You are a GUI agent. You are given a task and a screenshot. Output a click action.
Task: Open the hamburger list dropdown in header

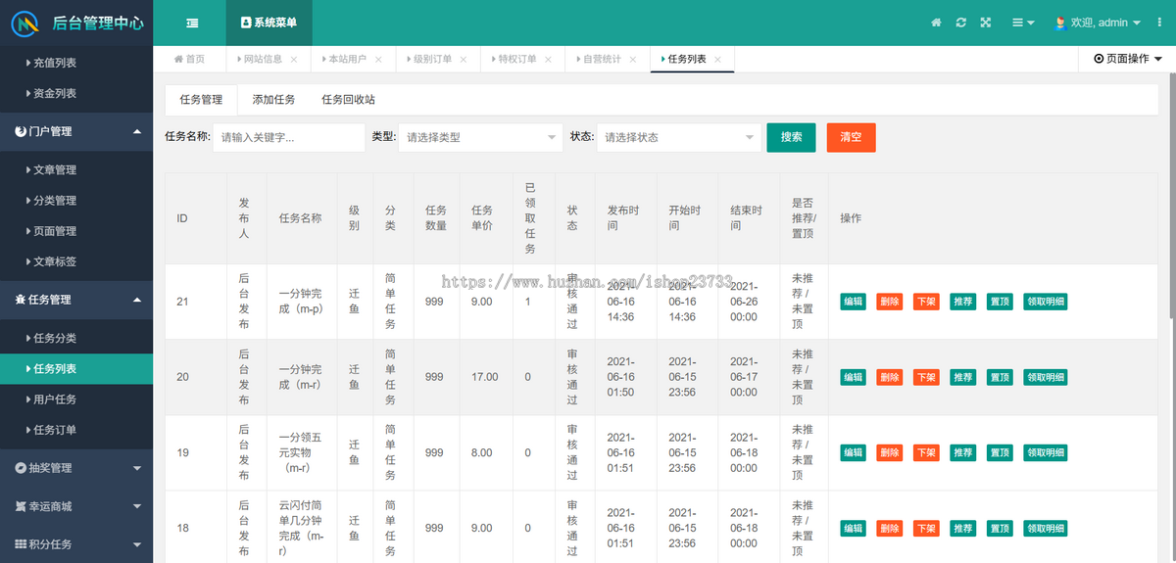1023,23
